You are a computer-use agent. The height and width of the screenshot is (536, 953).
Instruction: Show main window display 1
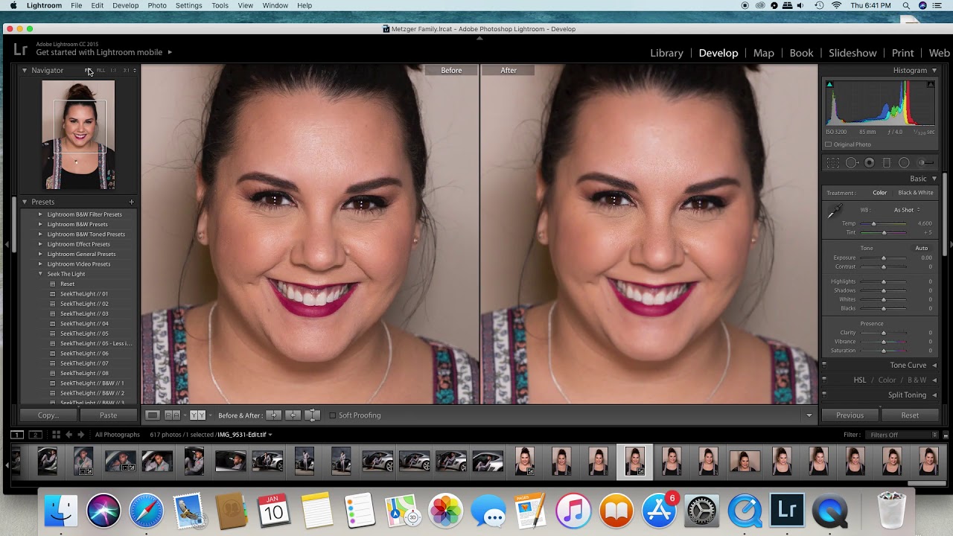tap(17, 435)
